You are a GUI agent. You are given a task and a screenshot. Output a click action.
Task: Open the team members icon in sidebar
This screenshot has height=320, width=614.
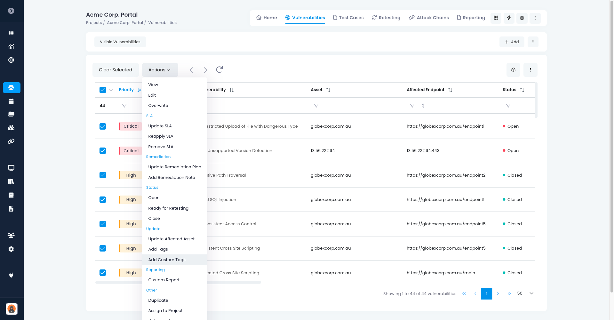click(x=12, y=235)
